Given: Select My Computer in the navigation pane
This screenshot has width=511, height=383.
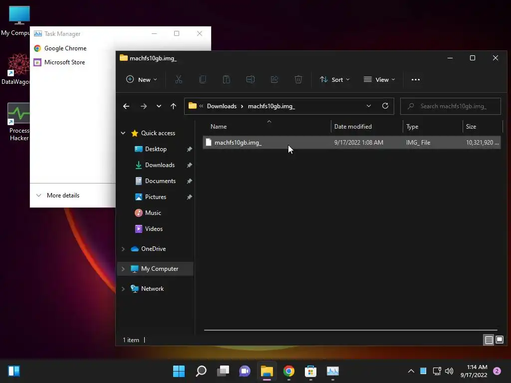Looking at the screenshot, I should tap(160, 269).
